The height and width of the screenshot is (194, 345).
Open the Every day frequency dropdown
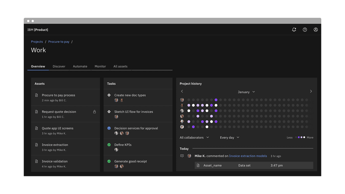pos(229,137)
